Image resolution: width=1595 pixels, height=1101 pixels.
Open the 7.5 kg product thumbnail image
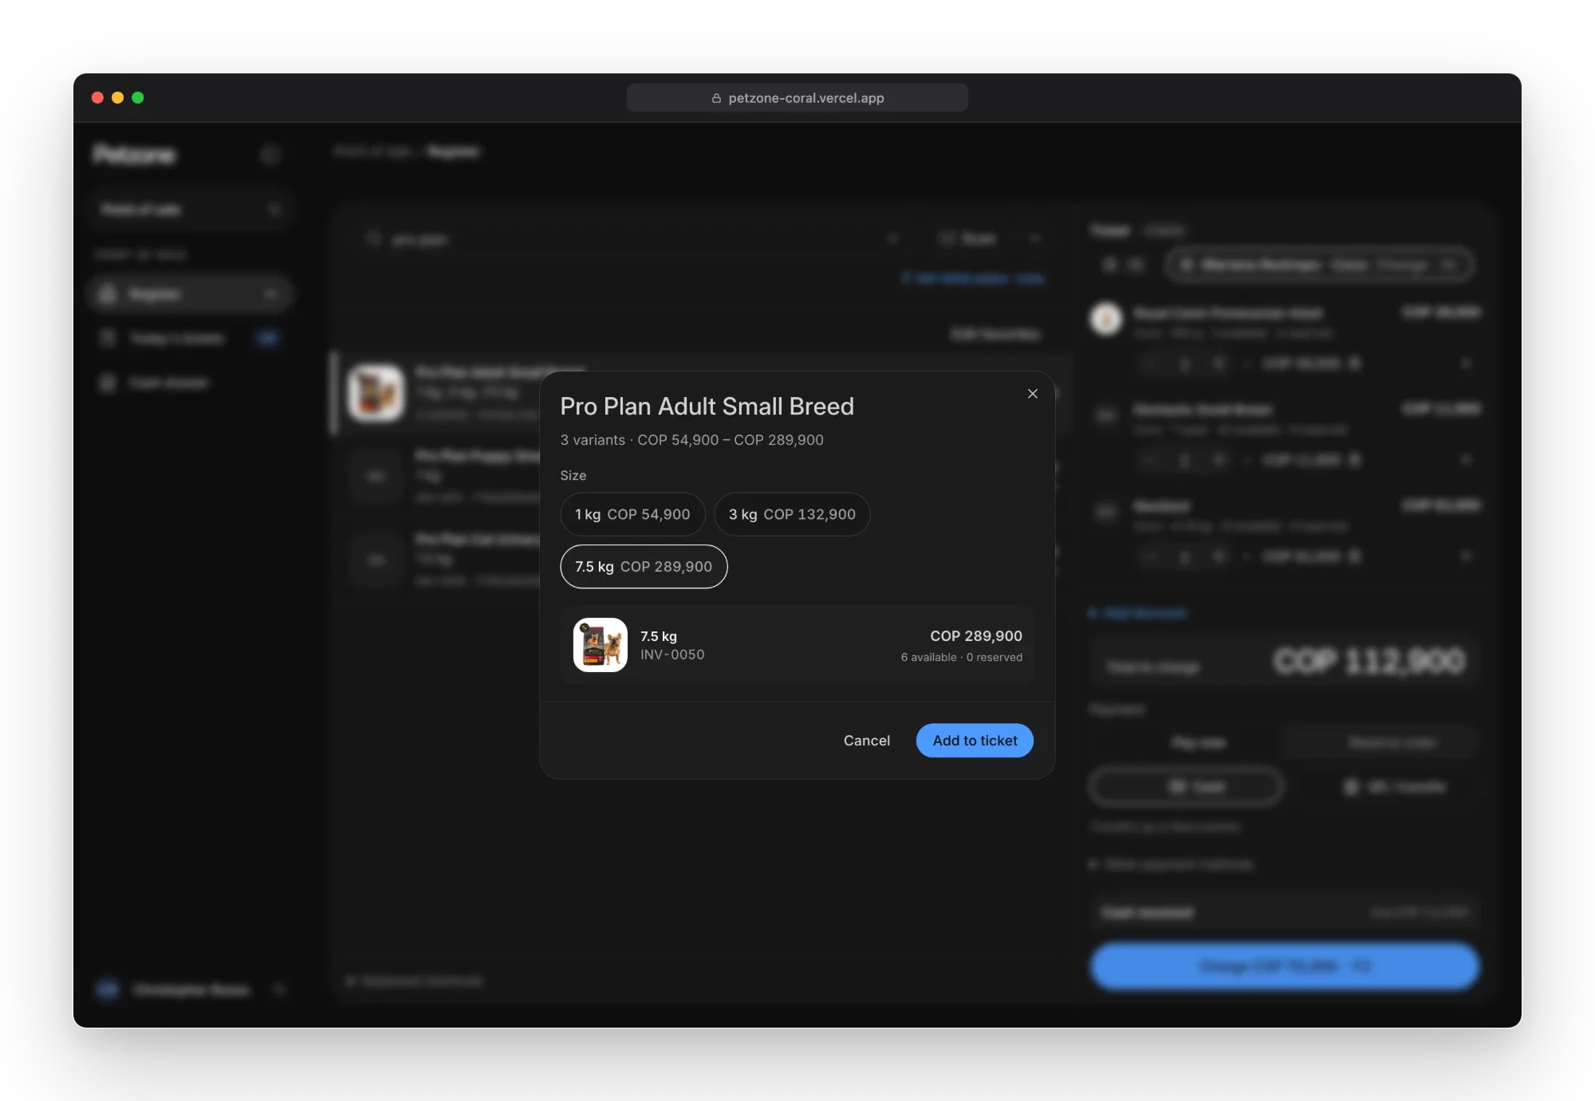coord(601,645)
